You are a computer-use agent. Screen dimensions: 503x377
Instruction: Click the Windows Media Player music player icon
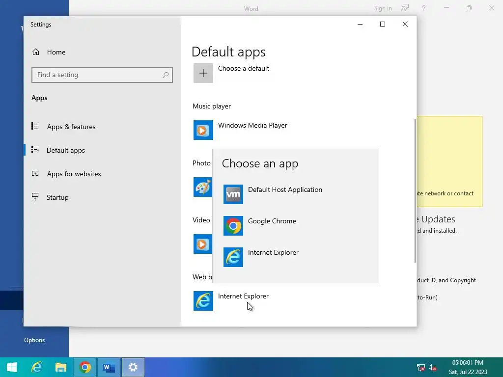click(x=203, y=130)
